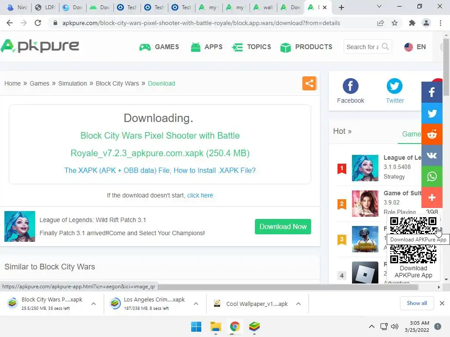Click the orange share button beside breadcrumbs

pyautogui.click(x=309, y=83)
